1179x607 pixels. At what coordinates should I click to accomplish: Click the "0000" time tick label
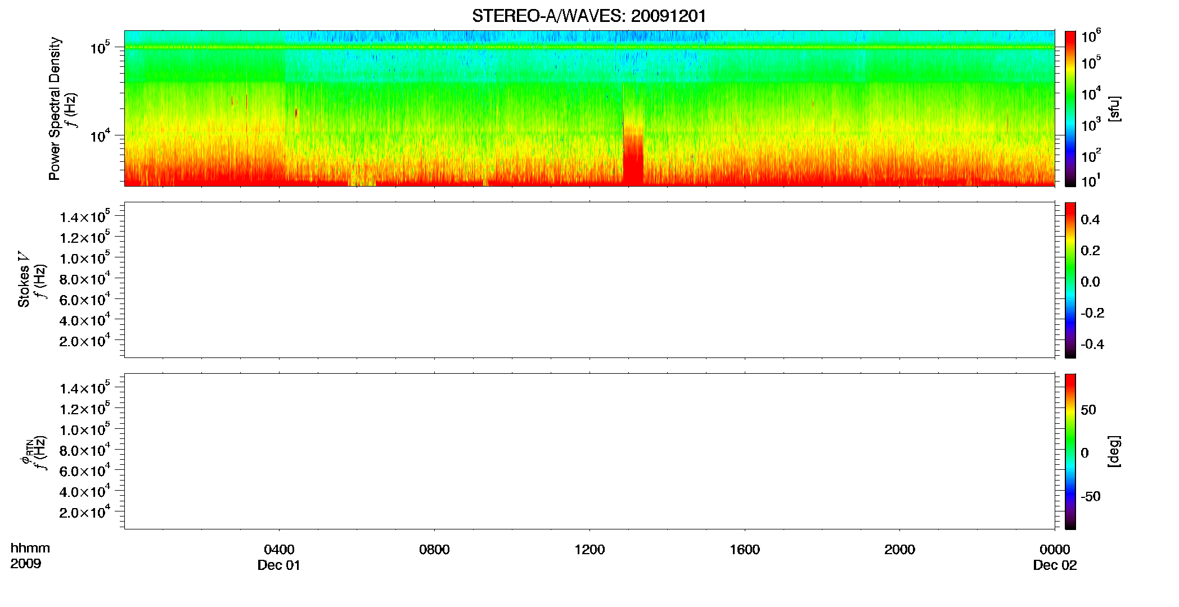point(1055,550)
